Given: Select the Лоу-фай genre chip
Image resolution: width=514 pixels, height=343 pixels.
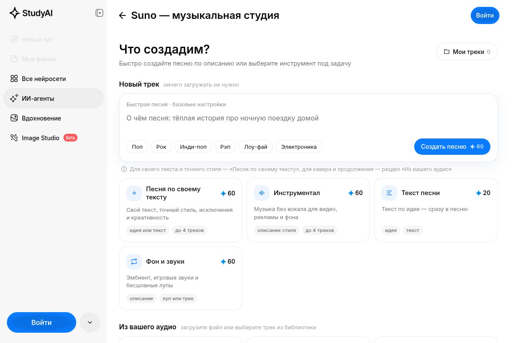Looking at the screenshot, I should [x=256, y=147].
